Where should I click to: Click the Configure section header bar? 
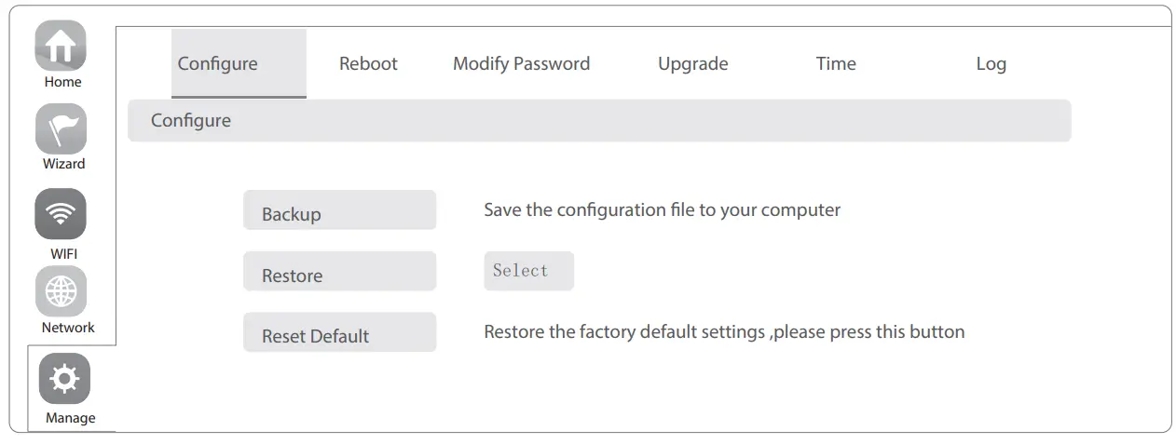tap(598, 121)
